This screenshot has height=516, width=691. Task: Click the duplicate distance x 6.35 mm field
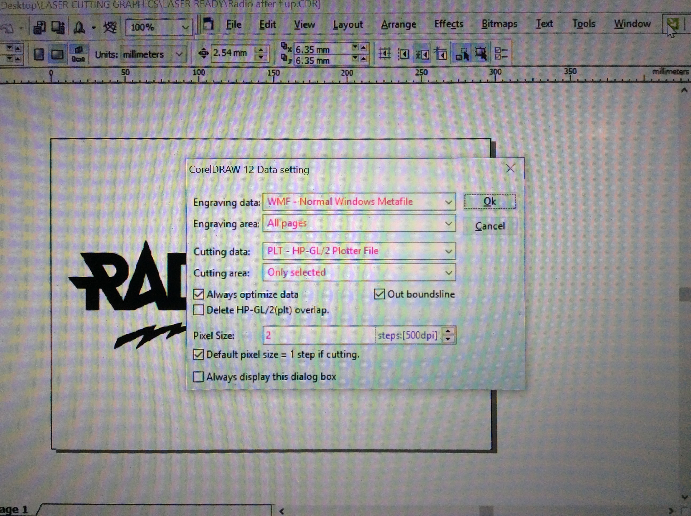[x=323, y=50]
